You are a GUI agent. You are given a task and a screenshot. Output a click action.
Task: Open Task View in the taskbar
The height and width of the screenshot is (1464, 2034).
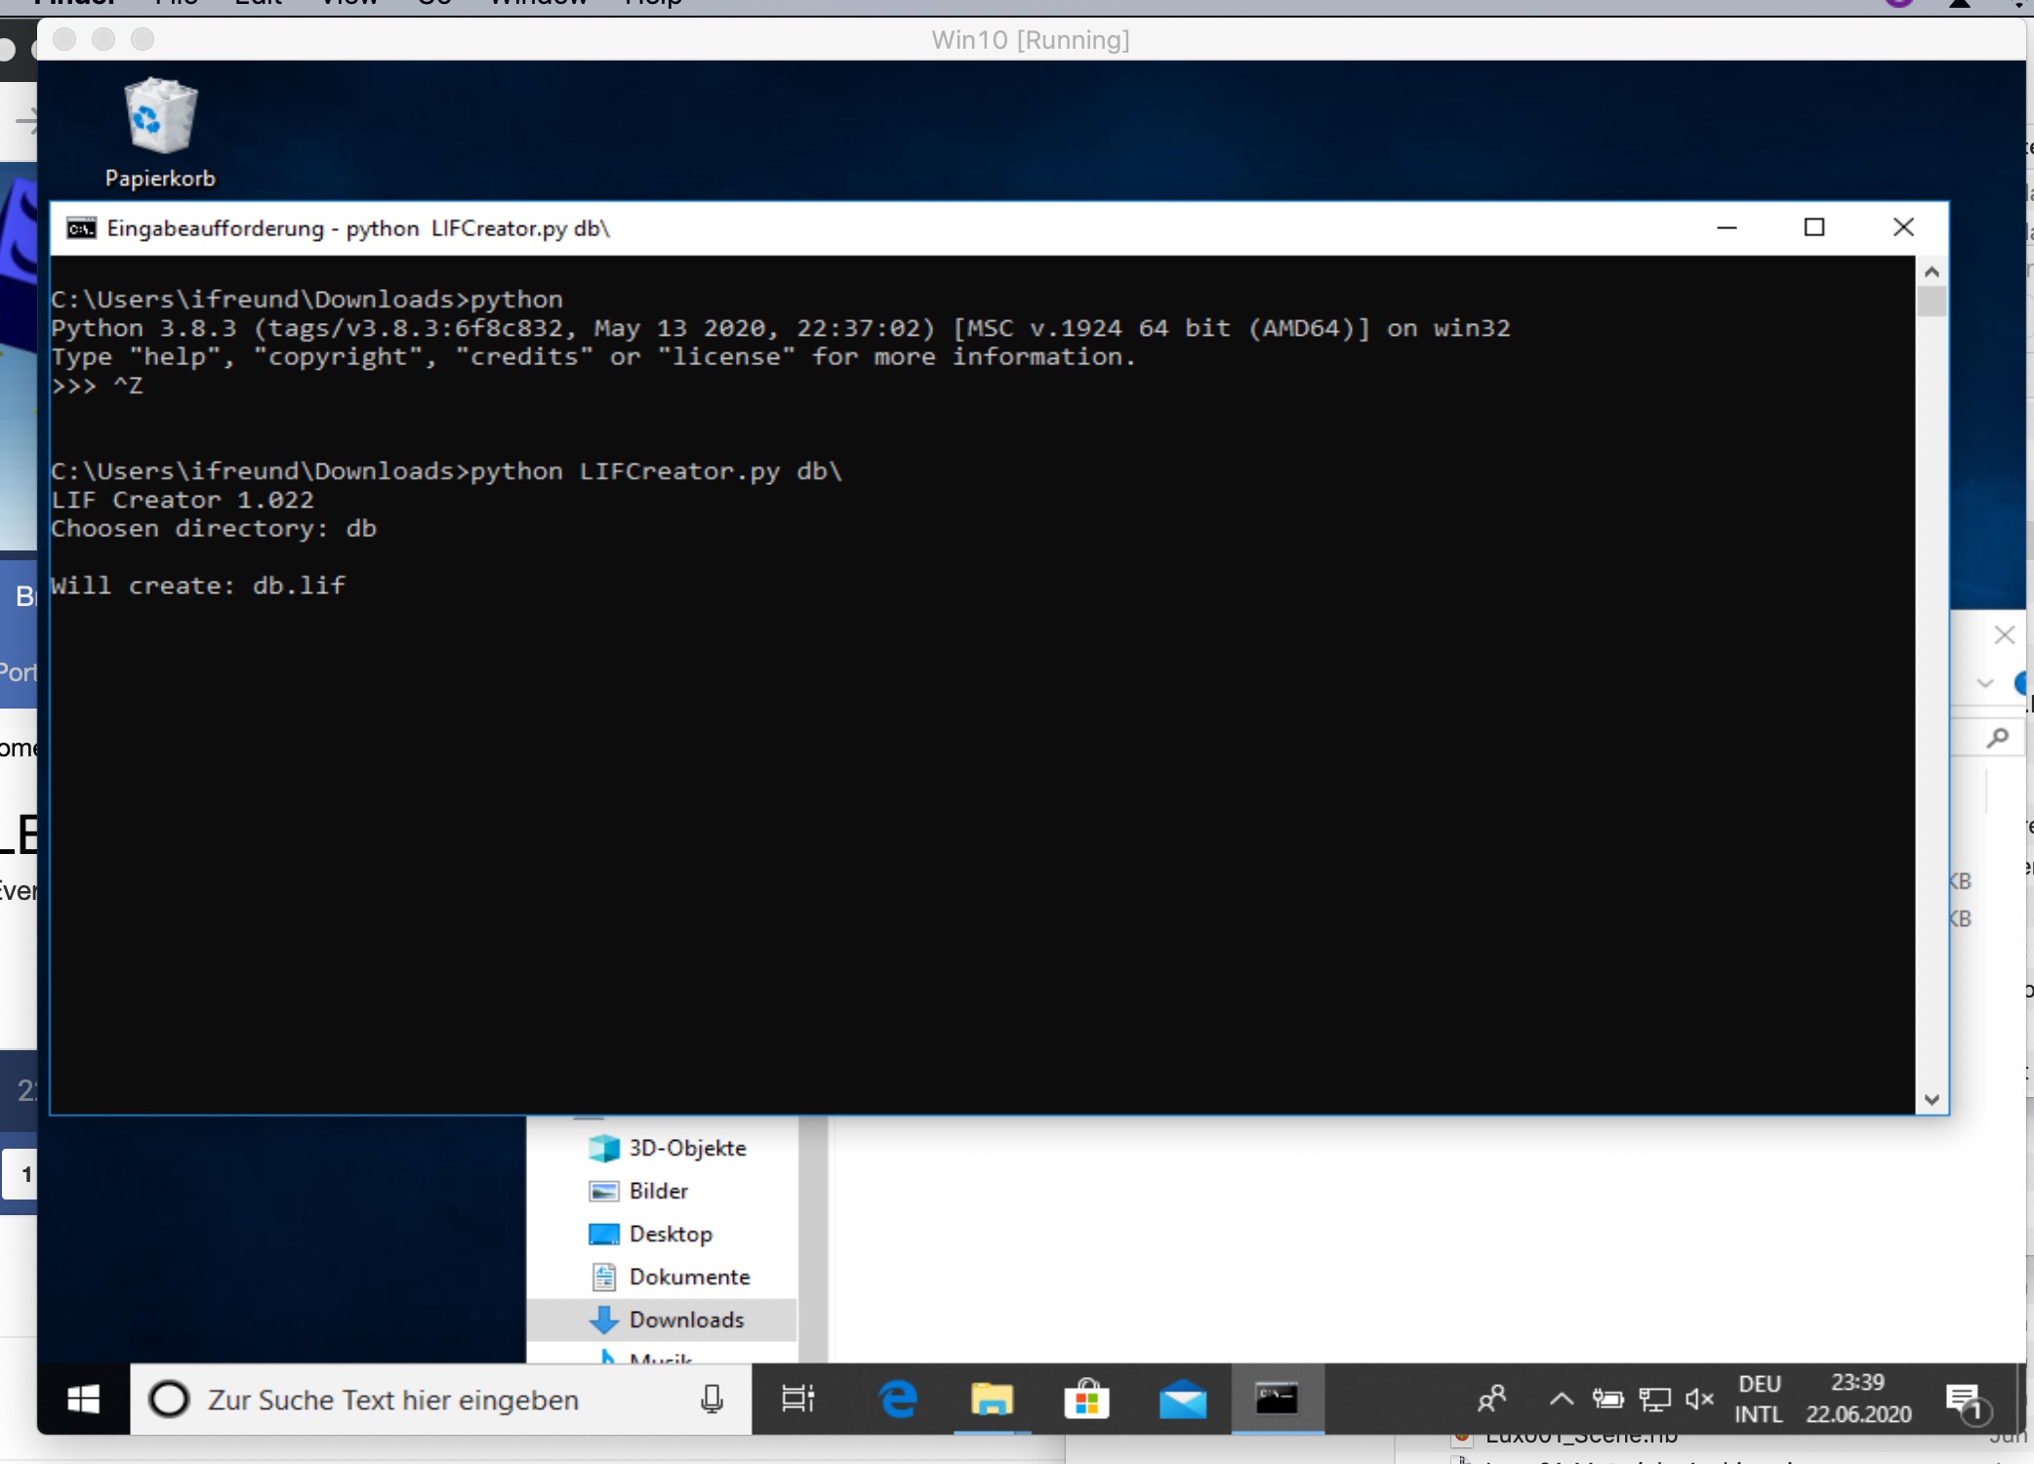[x=798, y=1399]
